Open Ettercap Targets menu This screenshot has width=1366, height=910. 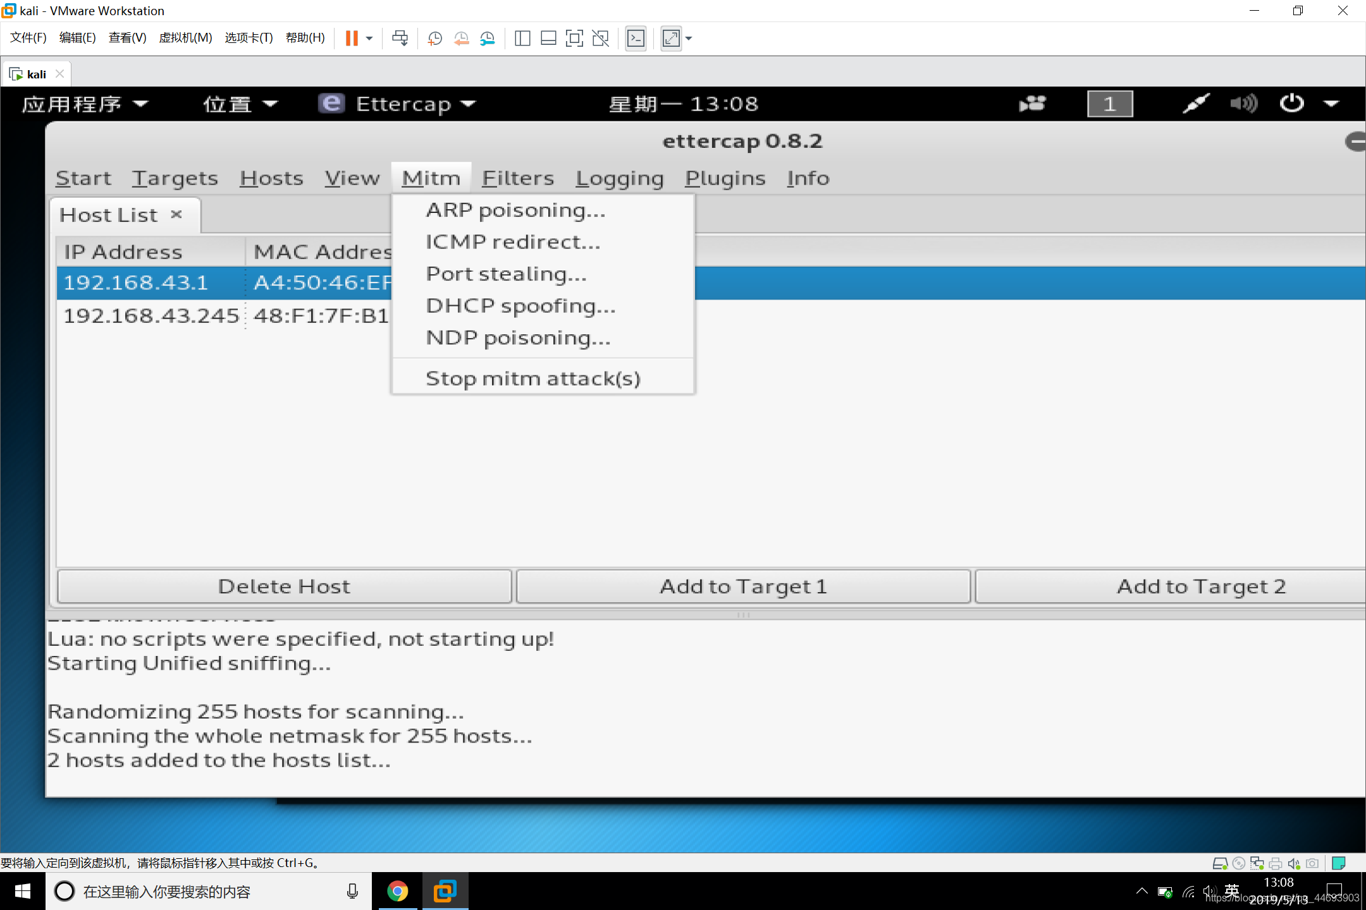(175, 178)
